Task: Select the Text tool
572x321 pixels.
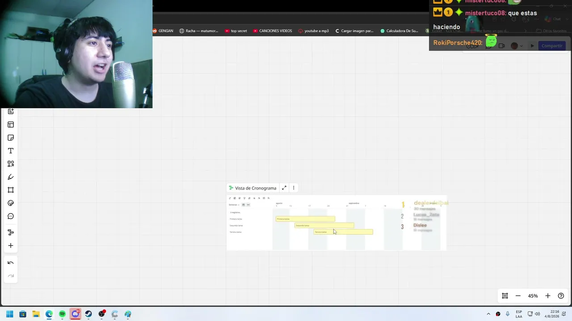Action: (x=11, y=151)
